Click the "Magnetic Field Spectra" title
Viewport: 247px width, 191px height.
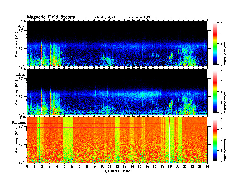click(x=51, y=17)
